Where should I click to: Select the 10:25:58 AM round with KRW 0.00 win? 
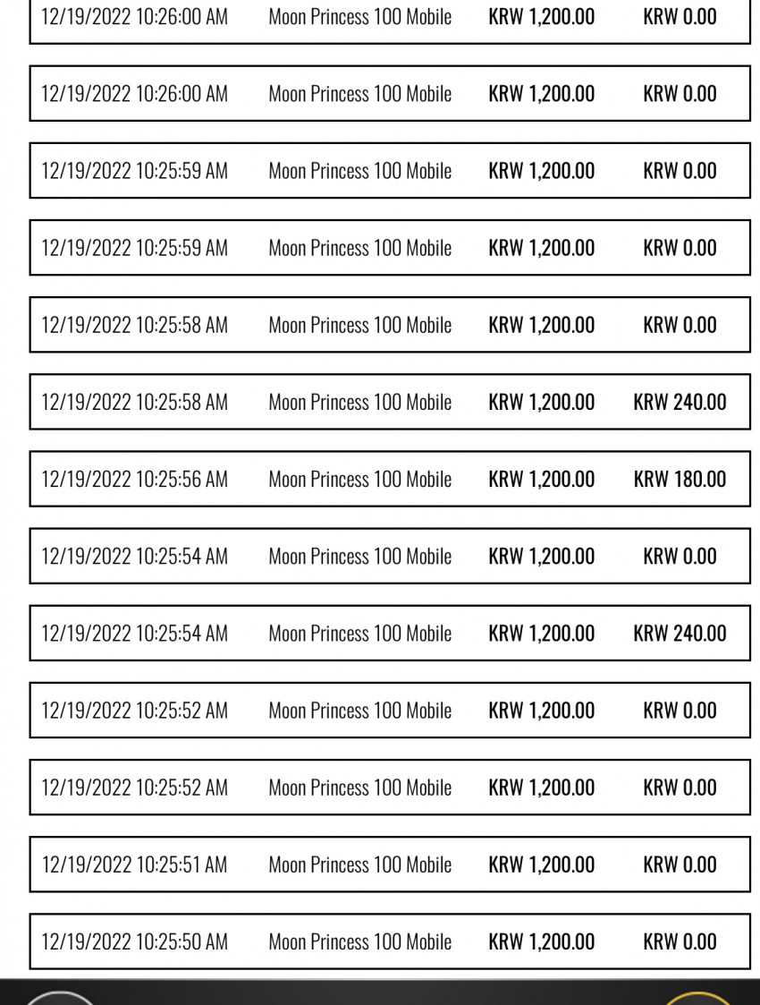[390, 325]
